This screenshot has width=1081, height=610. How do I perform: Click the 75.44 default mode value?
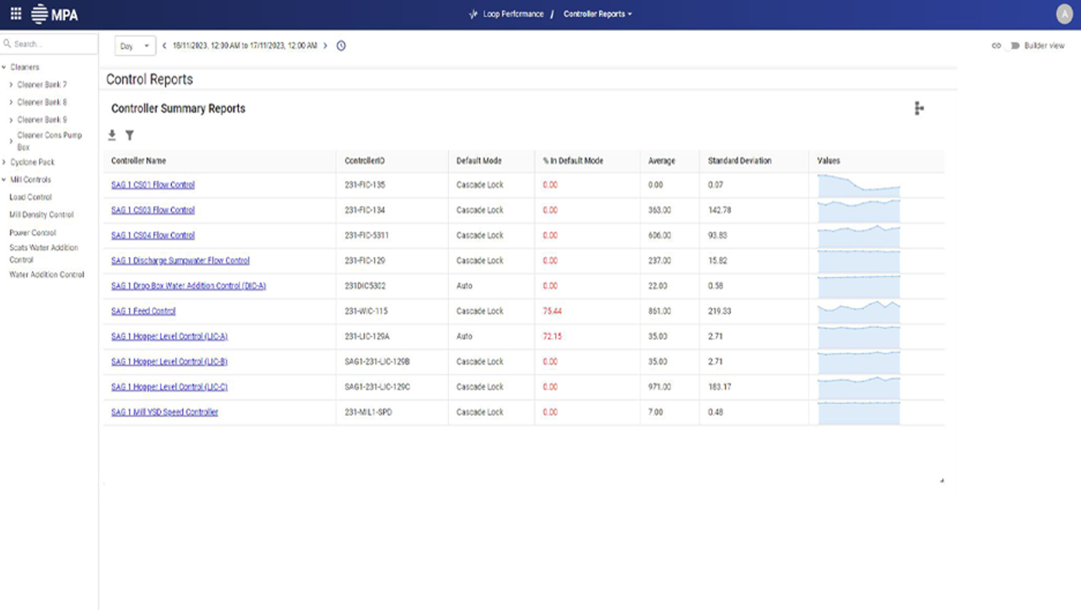tap(552, 311)
